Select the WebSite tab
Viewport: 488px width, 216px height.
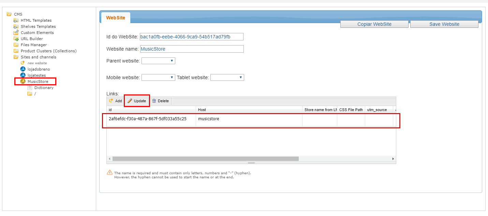click(115, 18)
